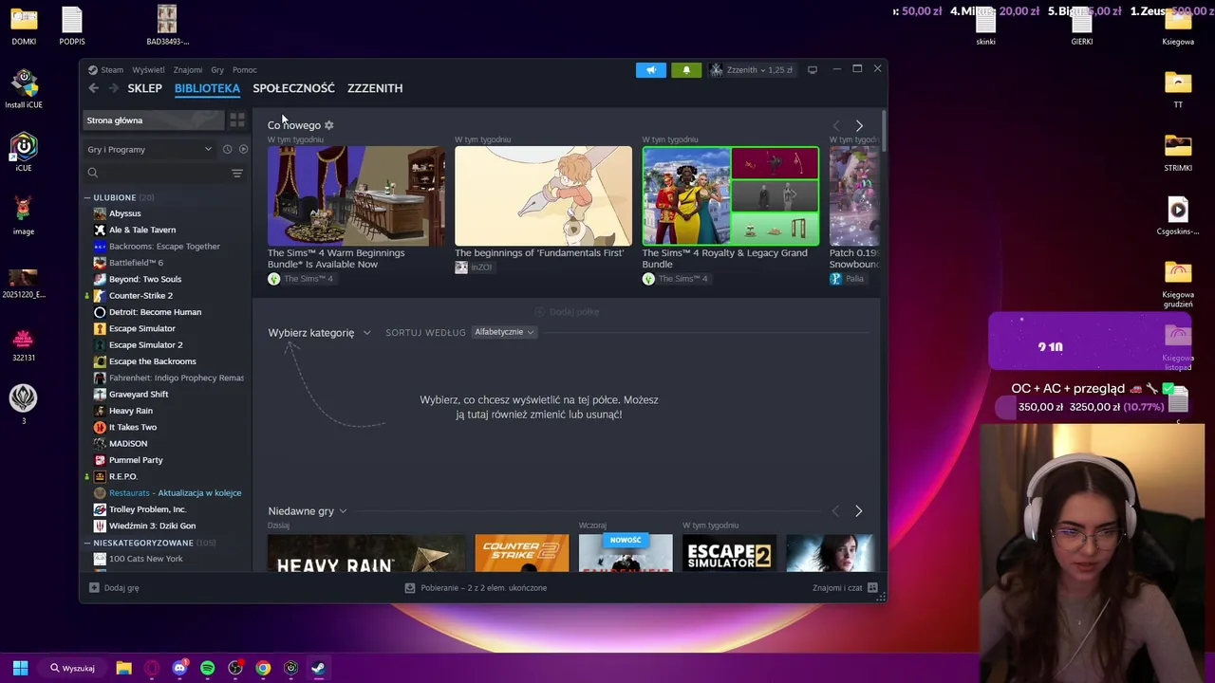
Task: Switch to the SKLEP tab
Action: coord(145,88)
